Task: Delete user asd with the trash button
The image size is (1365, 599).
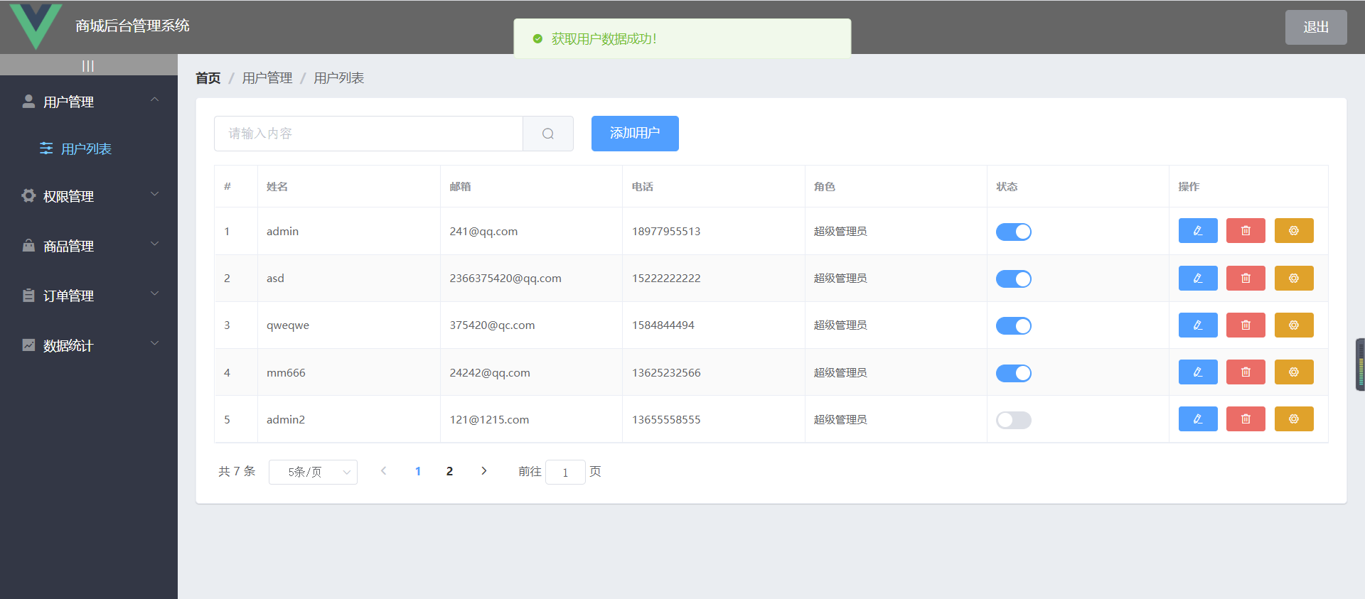Action: [x=1246, y=279]
